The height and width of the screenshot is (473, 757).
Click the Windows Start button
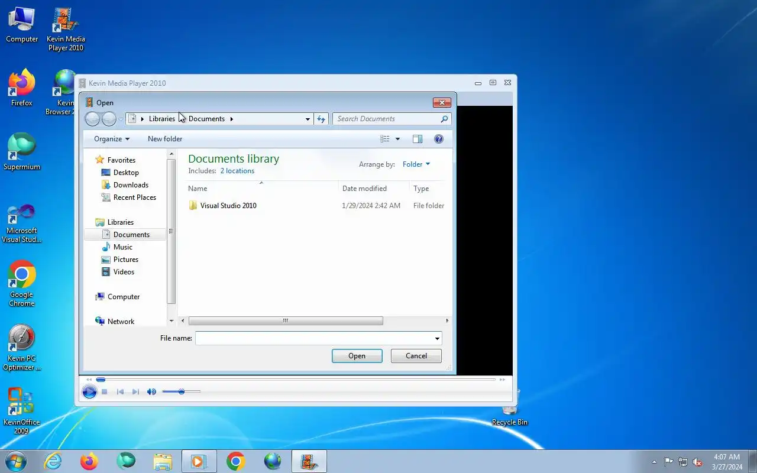tap(16, 461)
